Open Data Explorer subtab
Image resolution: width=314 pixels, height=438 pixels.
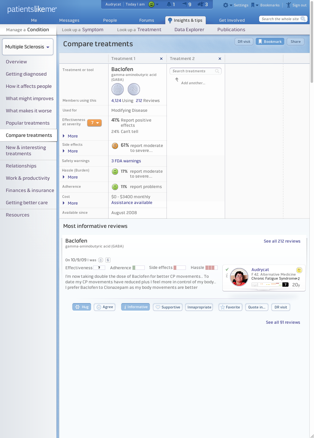(189, 30)
